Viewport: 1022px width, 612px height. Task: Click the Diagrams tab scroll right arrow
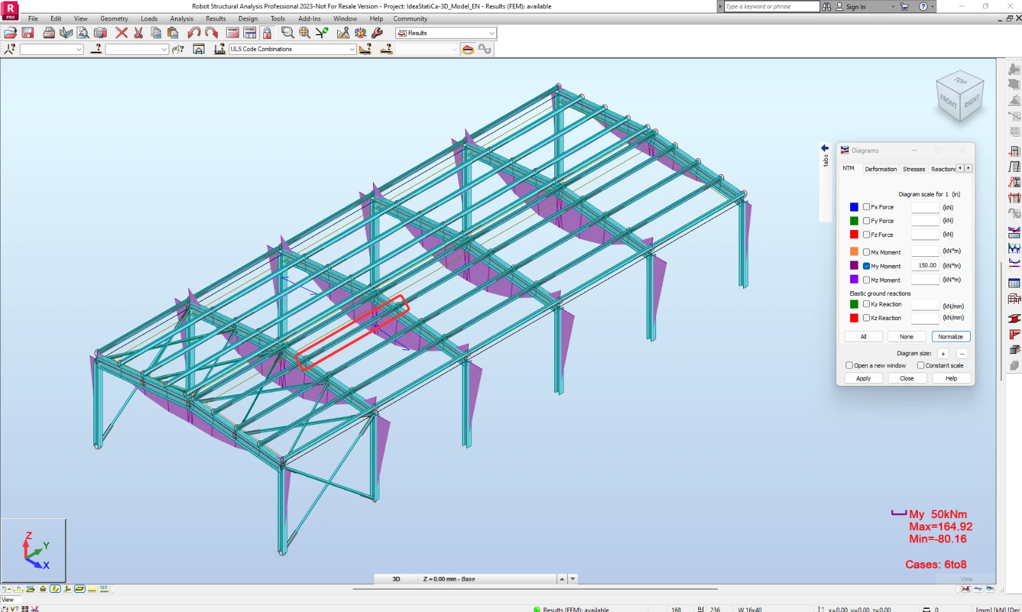pos(968,168)
